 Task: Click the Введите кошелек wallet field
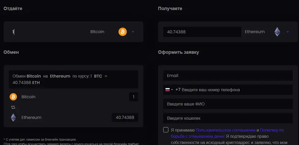pos(228,118)
